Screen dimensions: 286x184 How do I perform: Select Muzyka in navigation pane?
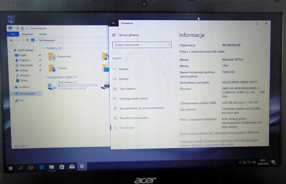click(24, 75)
